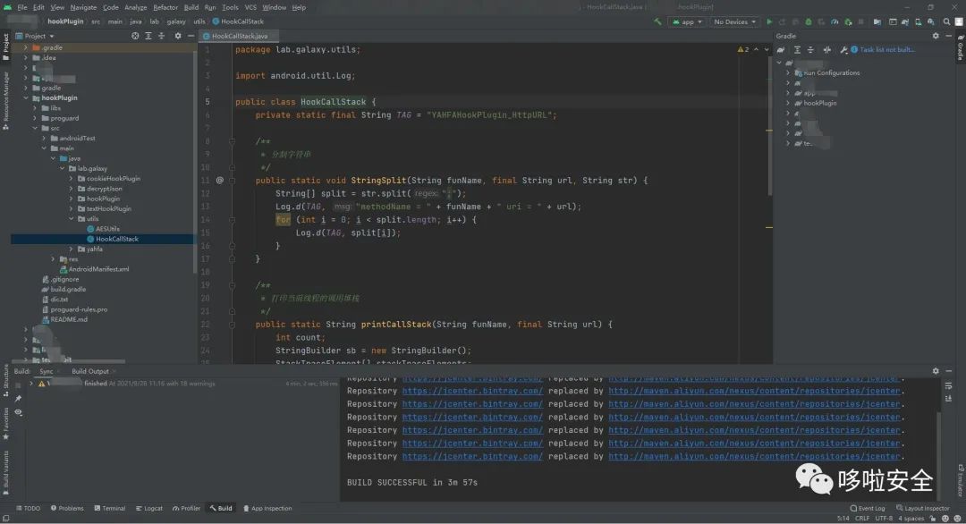This screenshot has height=524, width=966.
Task: Expand the cookieHookPlugin package
Action: point(72,179)
